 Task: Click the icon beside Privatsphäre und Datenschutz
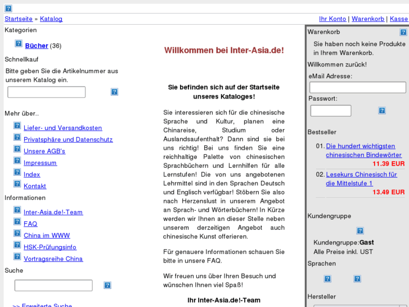pyautogui.click(x=17, y=137)
